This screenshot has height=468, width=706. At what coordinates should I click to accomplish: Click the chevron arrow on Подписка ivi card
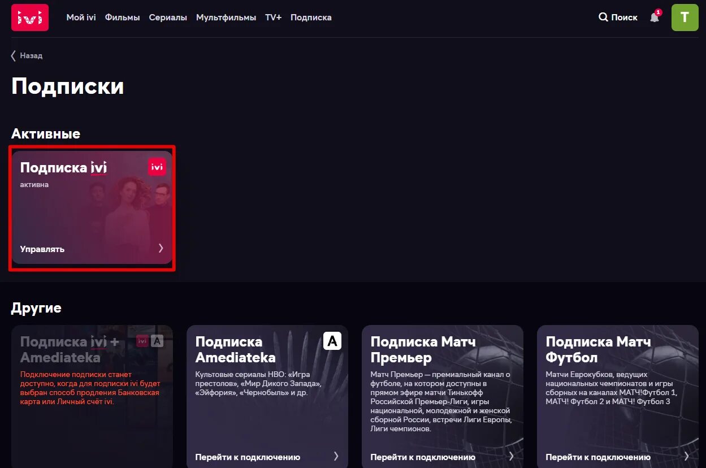(x=161, y=248)
